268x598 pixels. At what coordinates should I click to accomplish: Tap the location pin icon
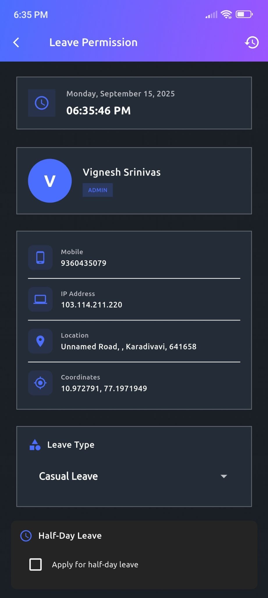pos(40,341)
